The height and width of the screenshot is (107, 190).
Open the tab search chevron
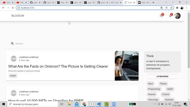click(x=166, y=2)
